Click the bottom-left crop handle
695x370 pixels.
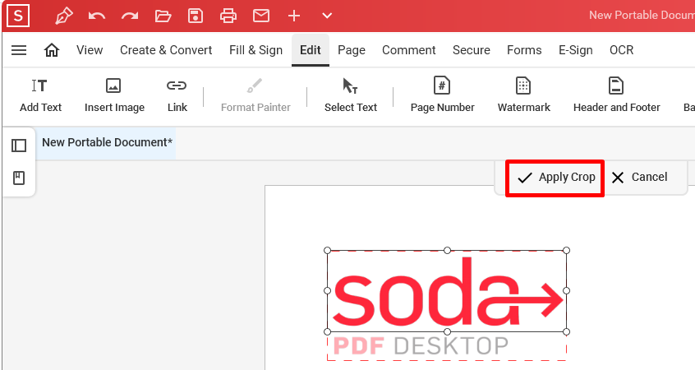(x=328, y=332)
